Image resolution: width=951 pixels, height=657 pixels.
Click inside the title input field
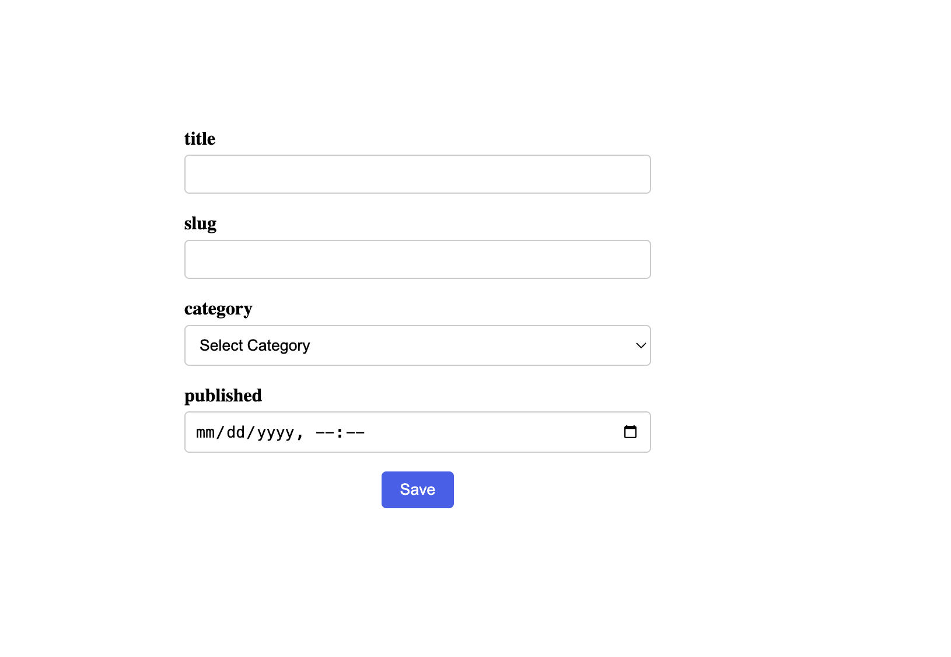tap(417, 174)
